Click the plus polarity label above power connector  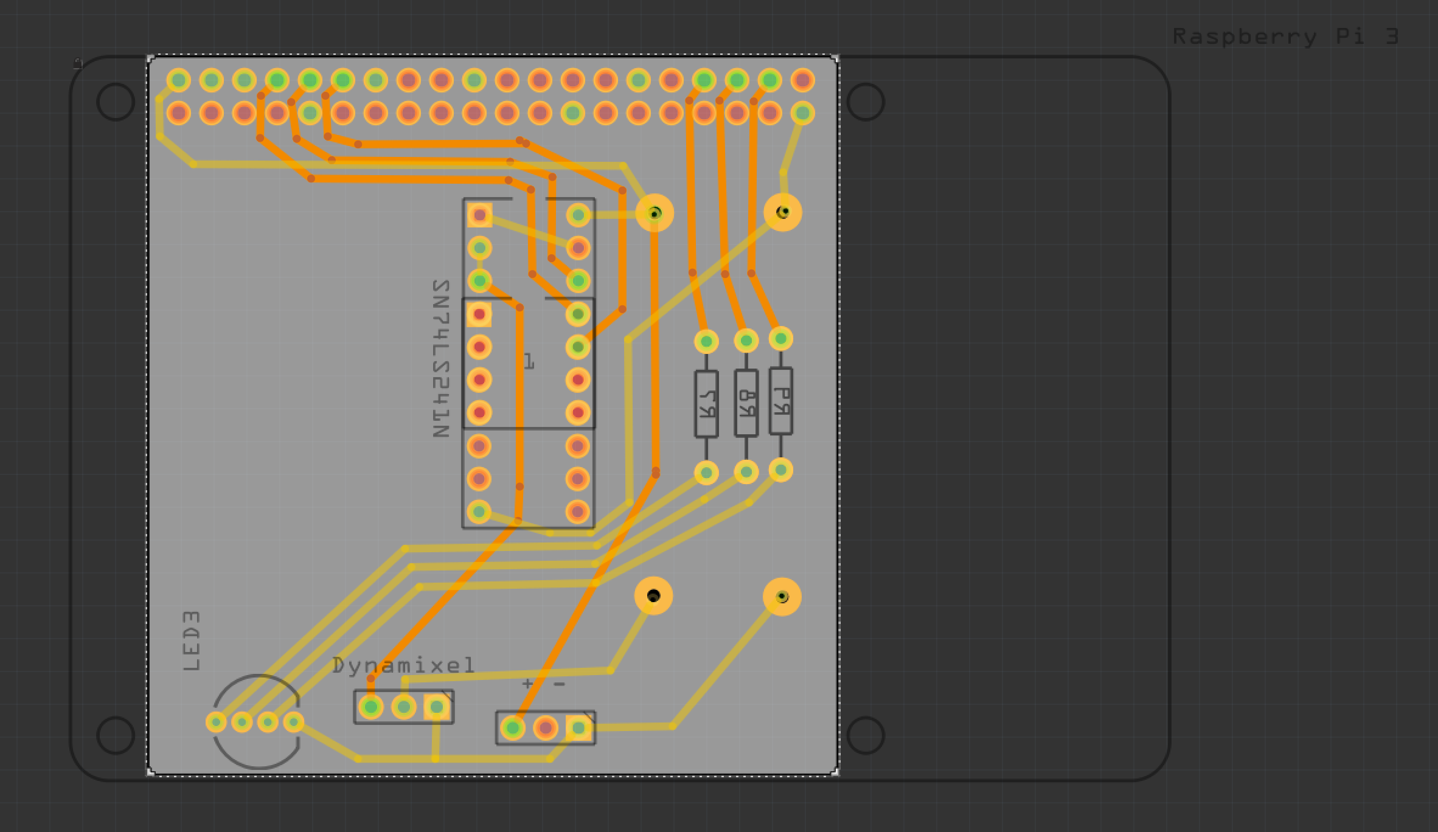tap(527, 684)
